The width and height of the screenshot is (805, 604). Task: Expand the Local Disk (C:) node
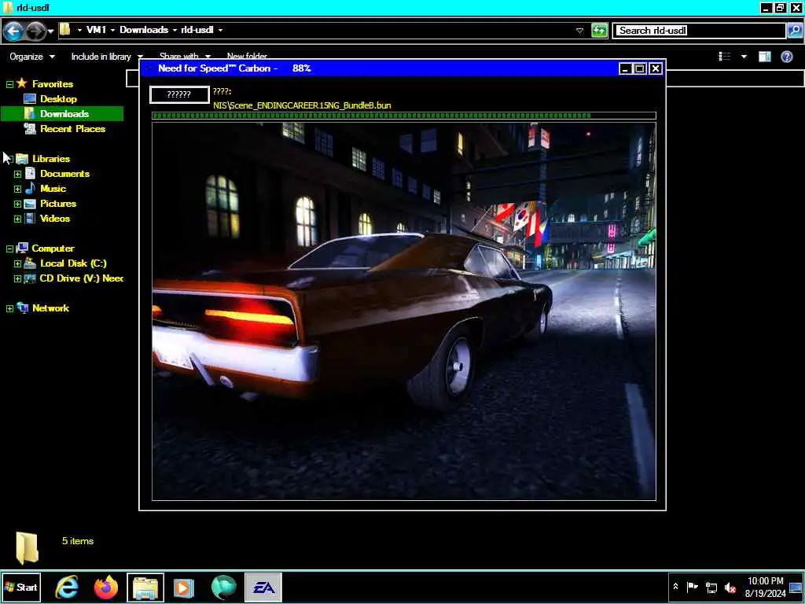17,263
